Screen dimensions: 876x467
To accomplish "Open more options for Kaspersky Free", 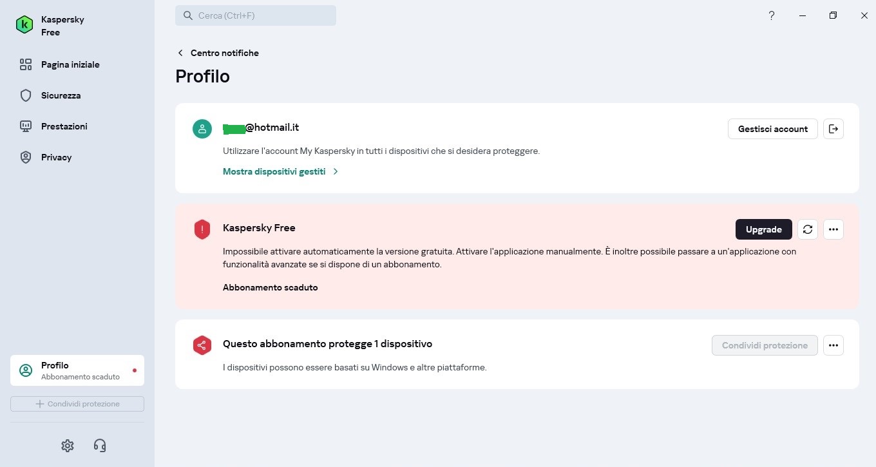I will point(833,229).
